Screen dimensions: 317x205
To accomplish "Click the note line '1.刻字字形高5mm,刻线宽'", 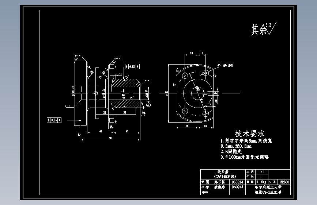I will pyautogui.click(x=246, y=141).
